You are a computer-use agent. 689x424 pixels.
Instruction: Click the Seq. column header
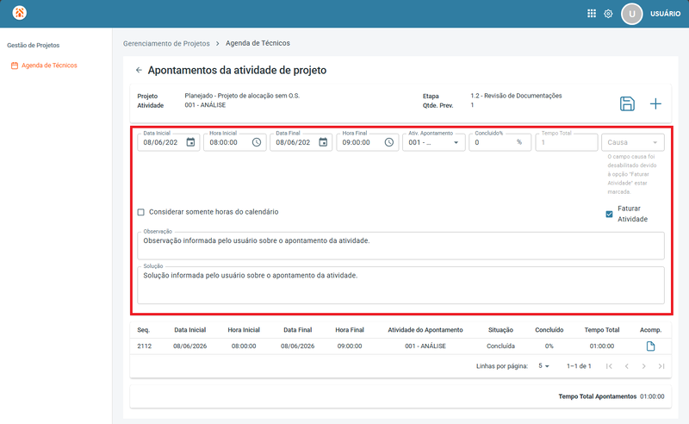pos(143,330)
